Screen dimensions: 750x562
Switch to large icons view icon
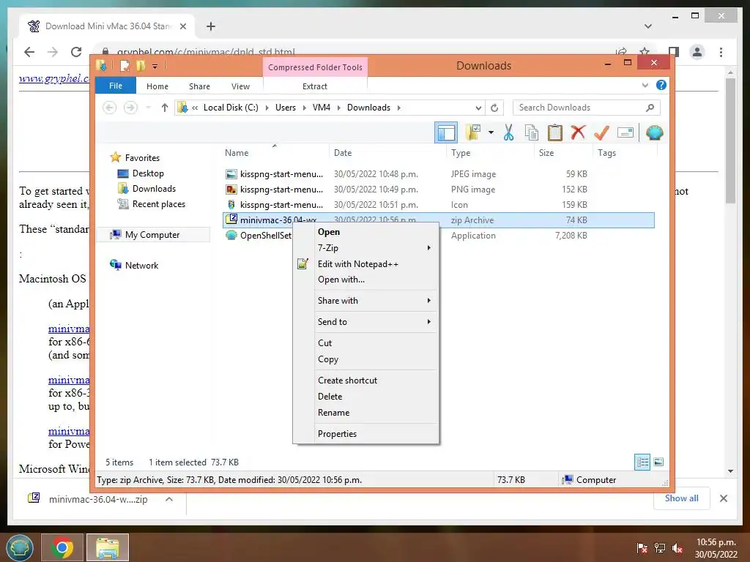click(658, 462)
